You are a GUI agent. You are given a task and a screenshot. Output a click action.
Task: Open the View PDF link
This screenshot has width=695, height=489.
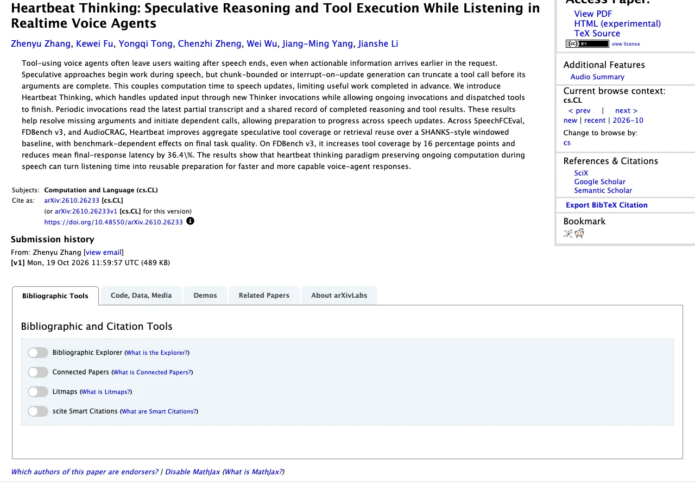click(593, 14)
